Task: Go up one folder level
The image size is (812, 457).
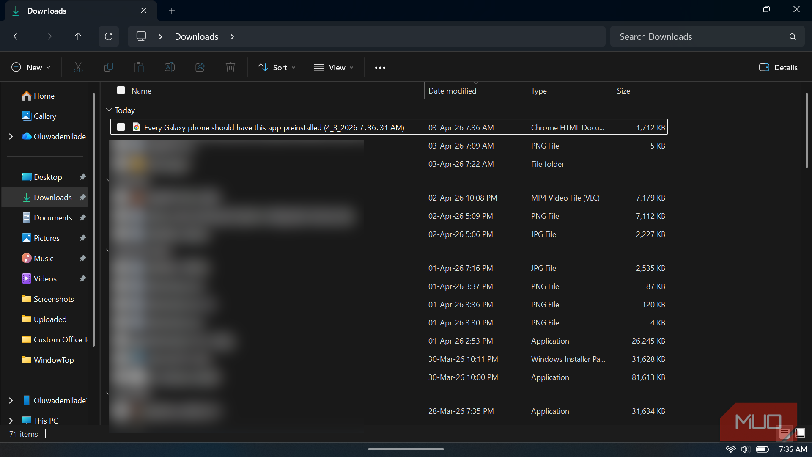Action: point(78,36)
